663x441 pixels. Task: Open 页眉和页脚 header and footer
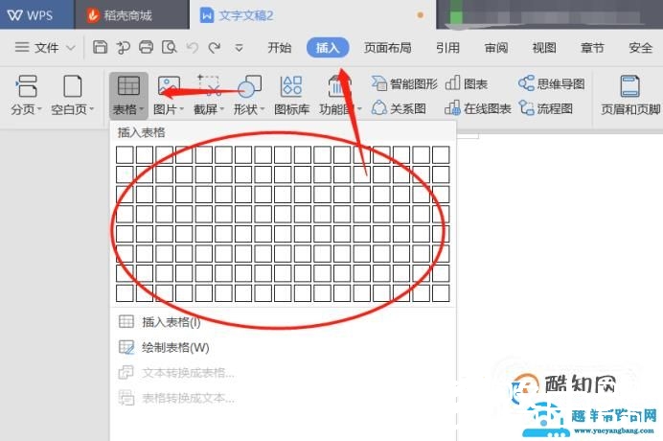[630, 96]
